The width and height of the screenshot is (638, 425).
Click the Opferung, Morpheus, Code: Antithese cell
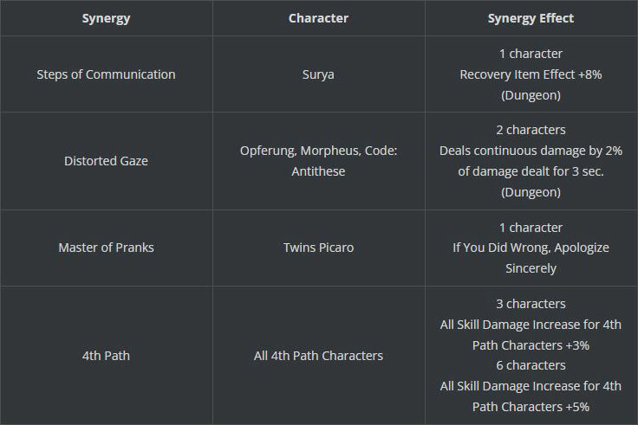(319, 161)
